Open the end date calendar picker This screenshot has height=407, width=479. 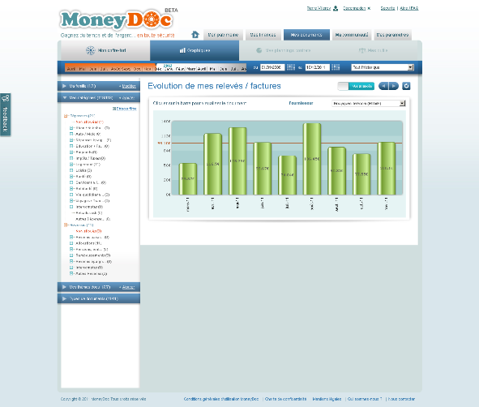pyautogui.click(x=336, y=67)
